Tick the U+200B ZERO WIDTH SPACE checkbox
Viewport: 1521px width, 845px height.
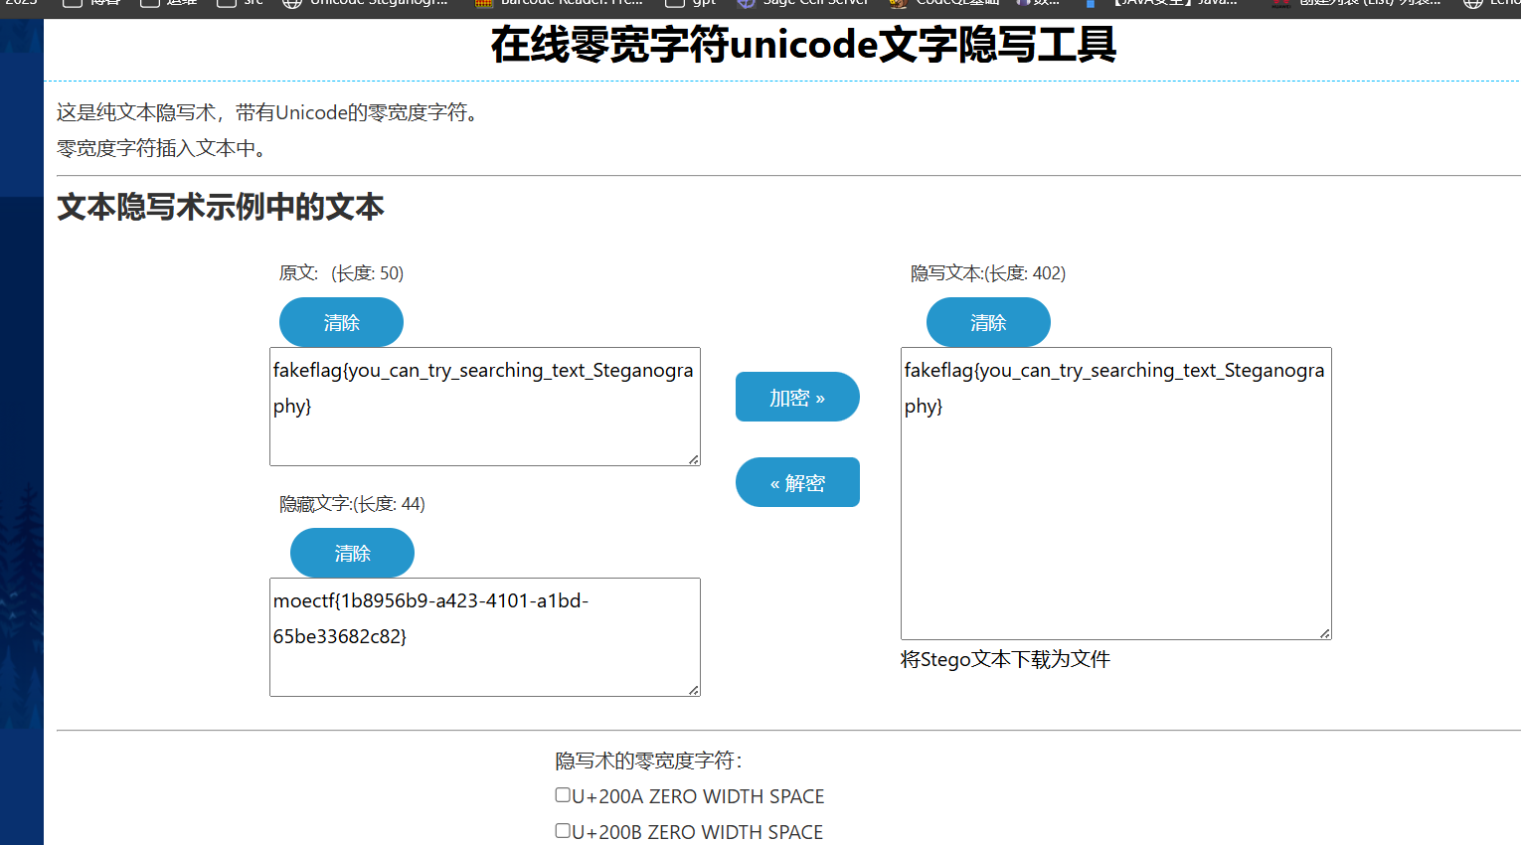563,831
